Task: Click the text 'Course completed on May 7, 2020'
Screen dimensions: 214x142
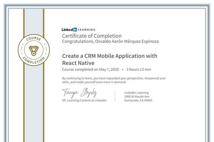Action: click(x=90, y=70)
